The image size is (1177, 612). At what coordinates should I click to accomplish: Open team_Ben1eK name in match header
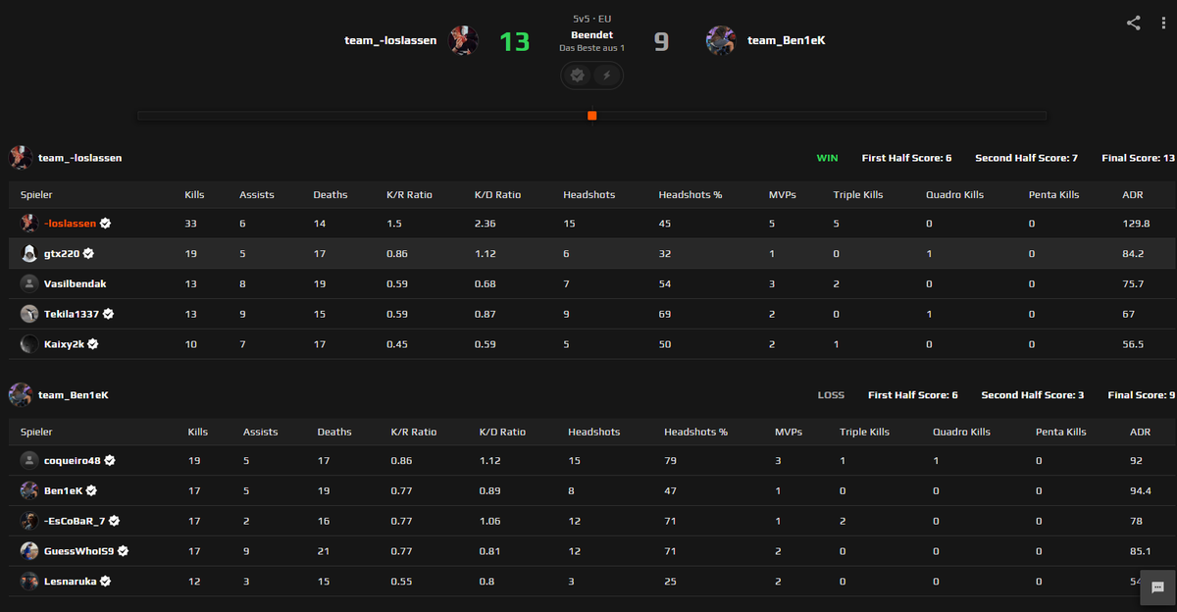click(x=787, y=40)
